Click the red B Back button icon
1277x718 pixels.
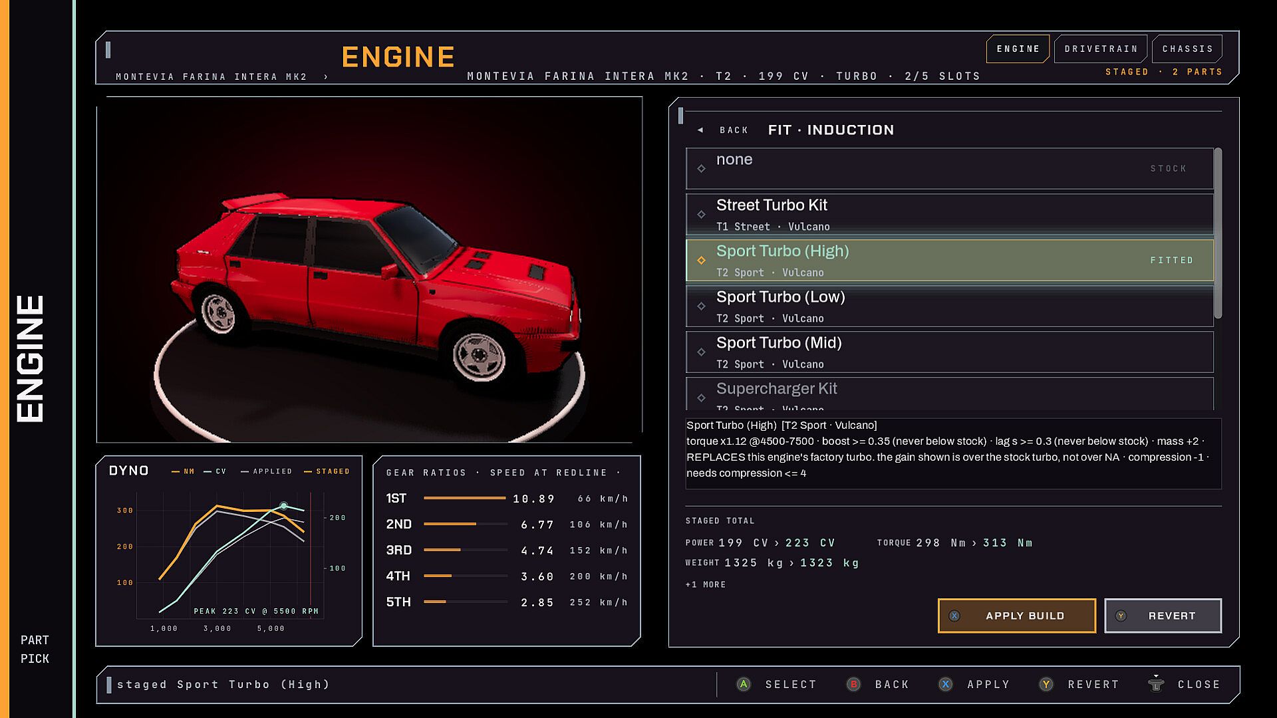[853, 684]
